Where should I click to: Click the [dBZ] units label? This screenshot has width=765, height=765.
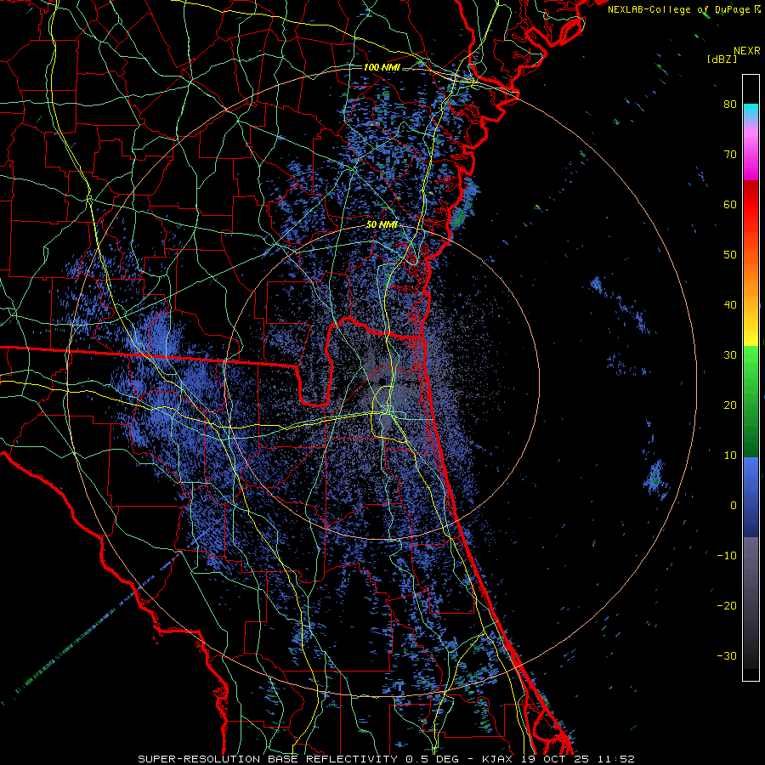(x=722, y=59)
